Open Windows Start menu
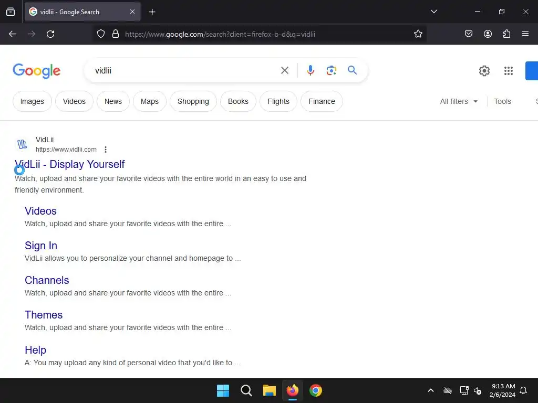Viewport: 538px width, 403px height. [x=223, y=390]
